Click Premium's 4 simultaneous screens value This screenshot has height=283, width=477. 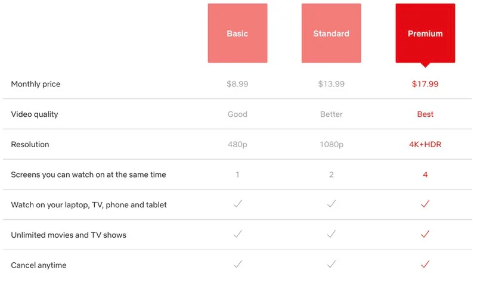[425, 175]
